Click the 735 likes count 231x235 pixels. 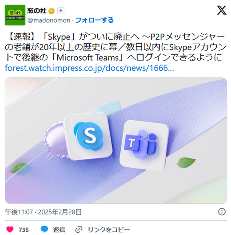(x=24, y=230)
